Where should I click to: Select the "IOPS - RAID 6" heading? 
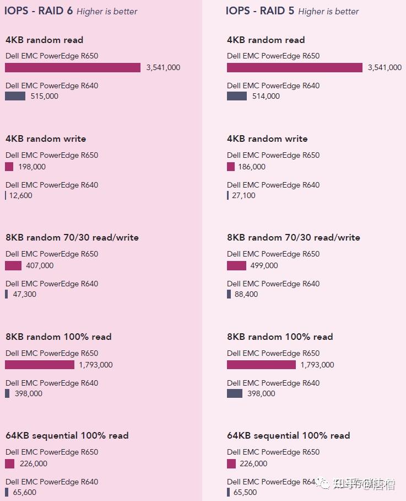[x=39, y=11]
